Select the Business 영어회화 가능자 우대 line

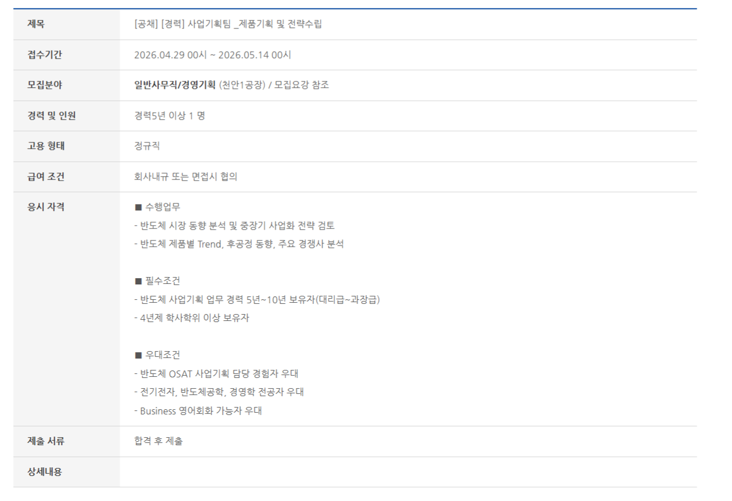[x=198, y=410]
